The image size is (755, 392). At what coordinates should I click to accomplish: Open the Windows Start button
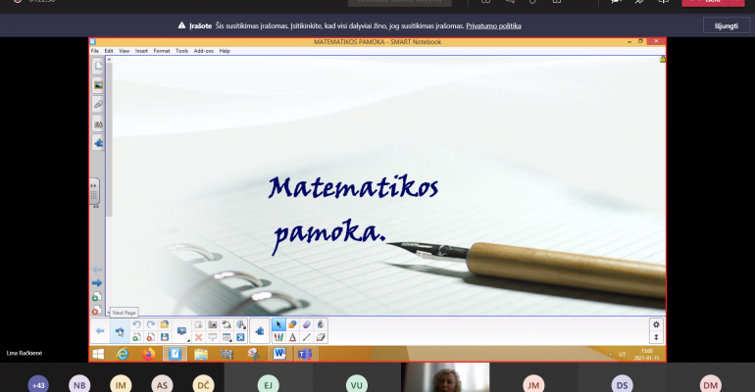98,355
